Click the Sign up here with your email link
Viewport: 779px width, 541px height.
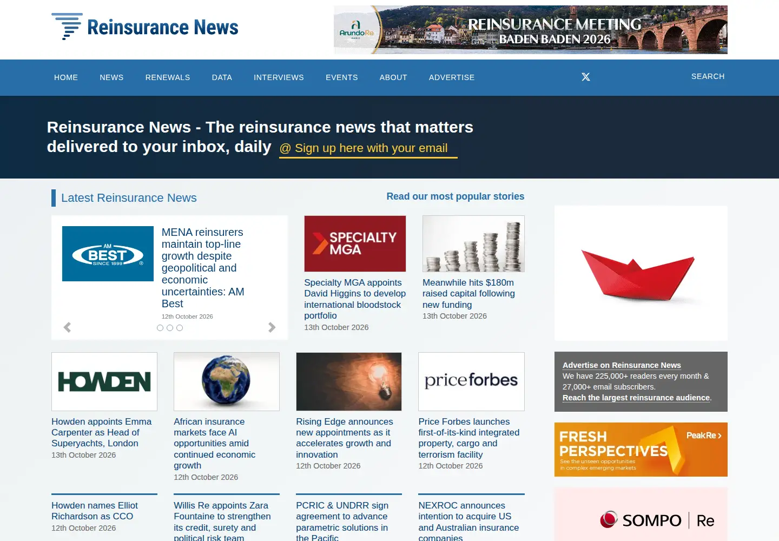368,148
